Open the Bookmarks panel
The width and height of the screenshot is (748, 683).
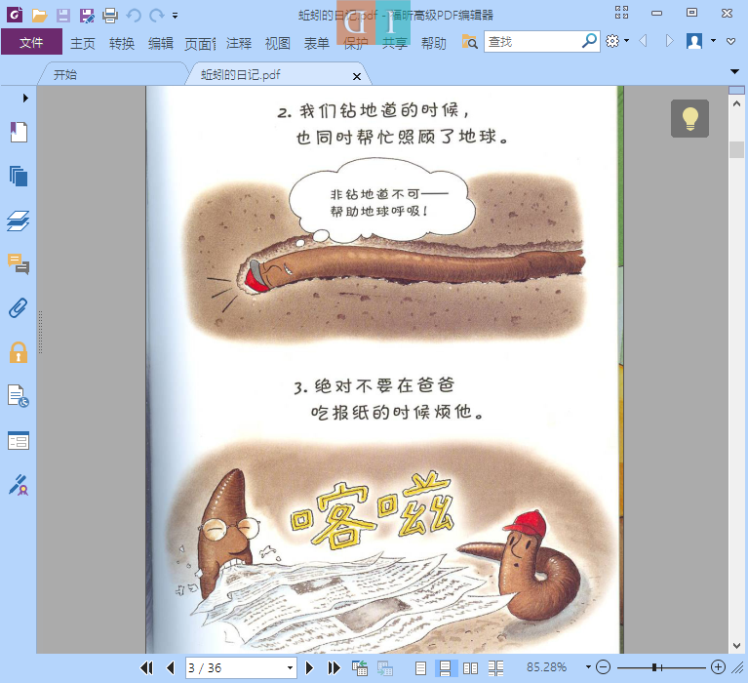[19, 132]
